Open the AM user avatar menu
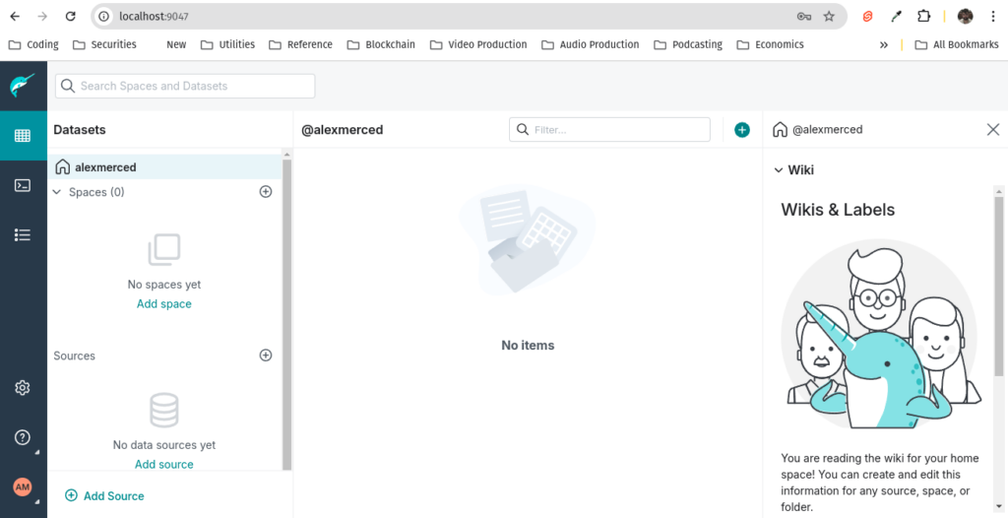1008x518 pixels. (x=23, y=487)
